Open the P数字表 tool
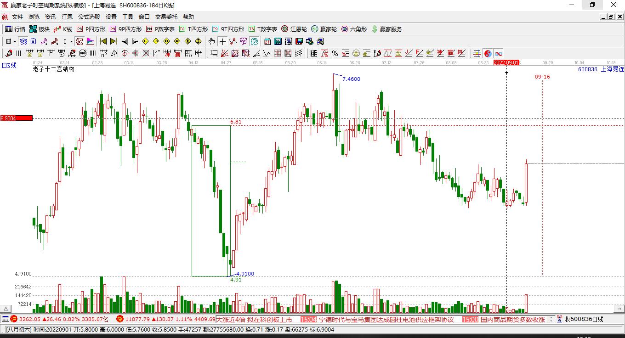Screen dimensions: 625x338 click(160, 29)
